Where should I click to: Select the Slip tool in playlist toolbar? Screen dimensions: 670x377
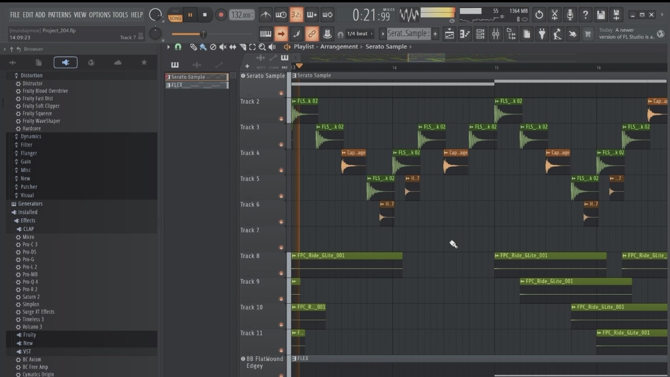pos(233,47)
